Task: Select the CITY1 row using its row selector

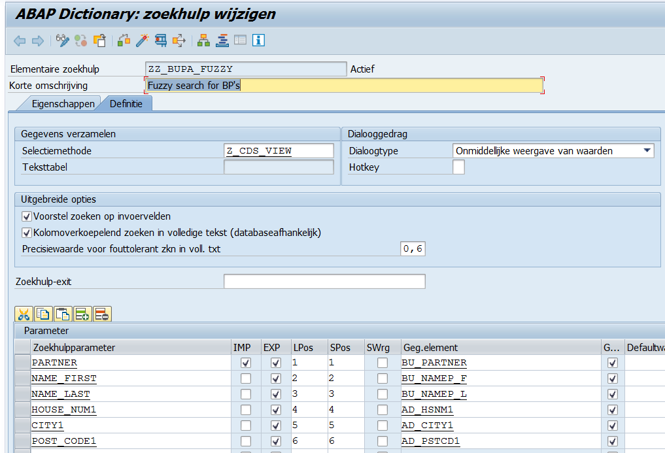Action: pyautogui.click(x=22, y=426)
